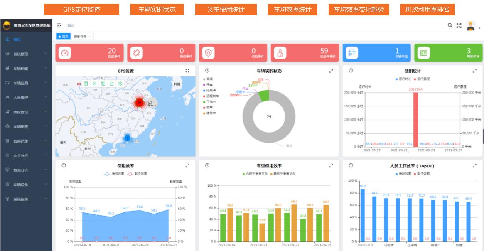
Task: Toggle 维修中 legend item
Action: pos(209,113)
